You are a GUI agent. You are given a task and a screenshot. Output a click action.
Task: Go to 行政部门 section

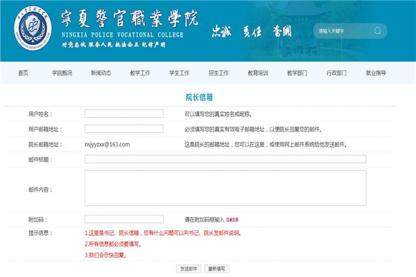tap(337, 73)
